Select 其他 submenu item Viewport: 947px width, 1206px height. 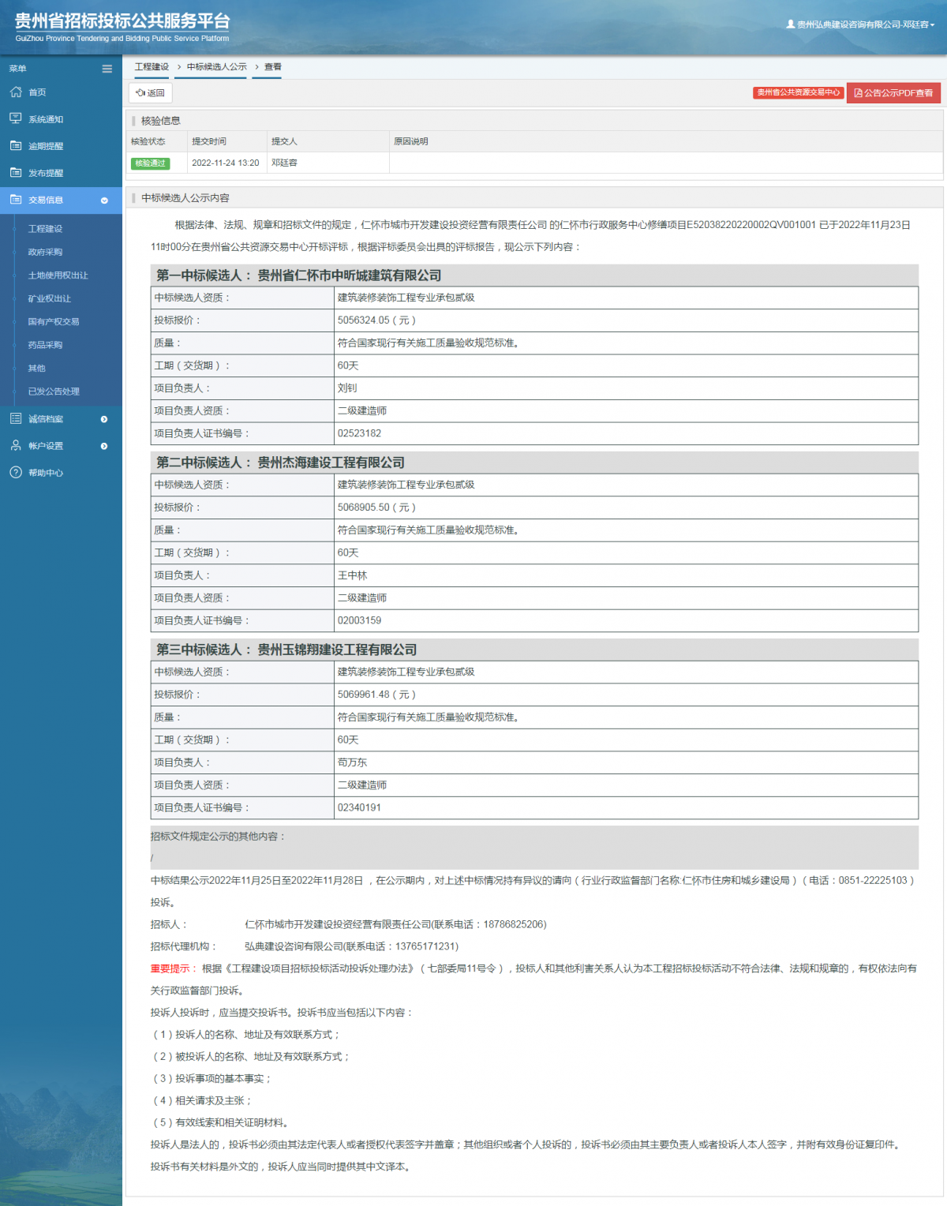coord(37,368)
